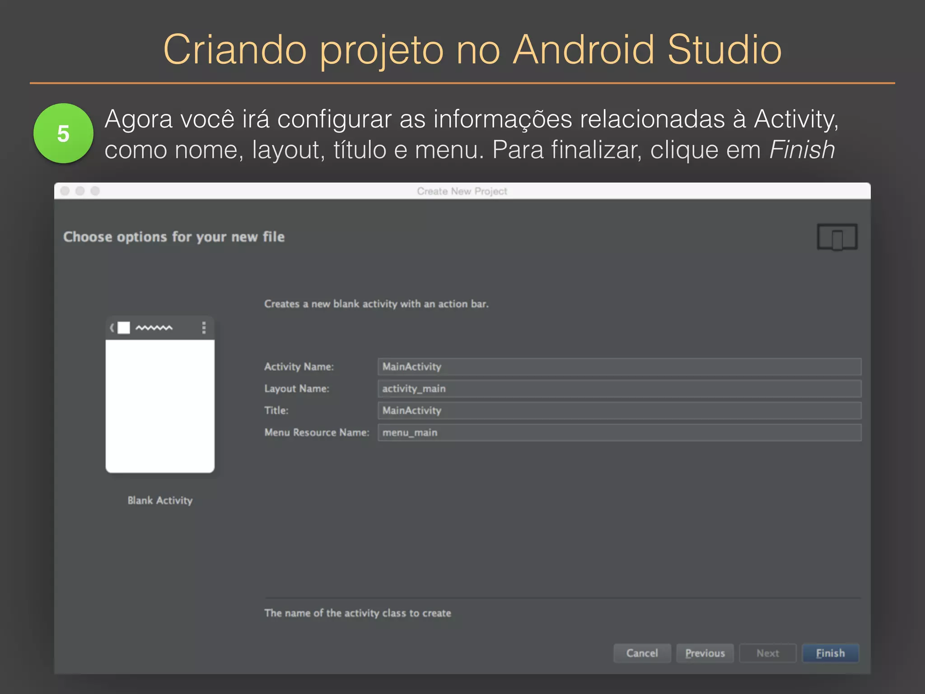Image resolution: width=925 pixels, height=694 pixels.
Task: Click the 'Title:' label
Action: pyautogui.click(x=276, y=410)
